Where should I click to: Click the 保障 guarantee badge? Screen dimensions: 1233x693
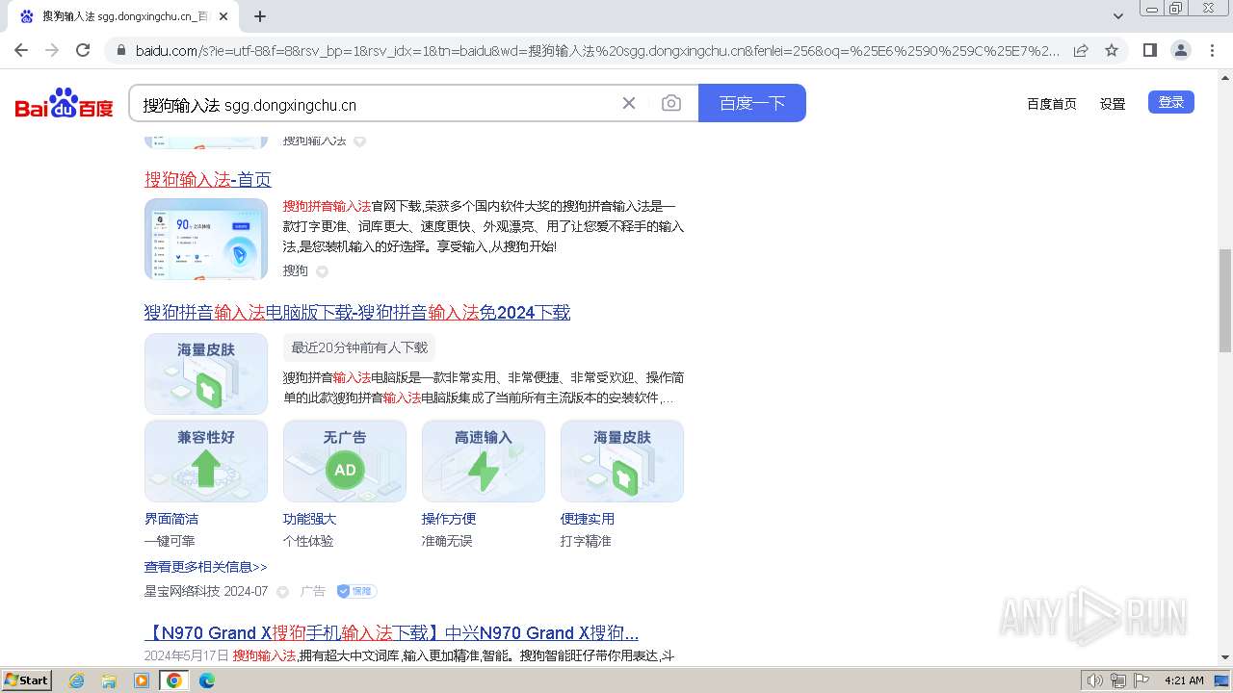(x=355, y=591)
